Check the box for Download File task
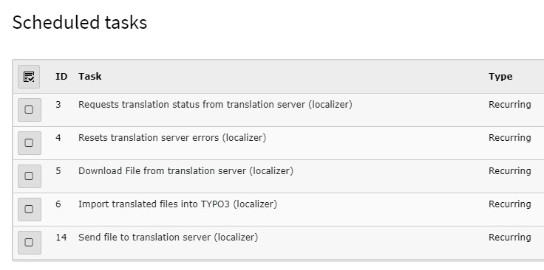 [x=29, y=176]
